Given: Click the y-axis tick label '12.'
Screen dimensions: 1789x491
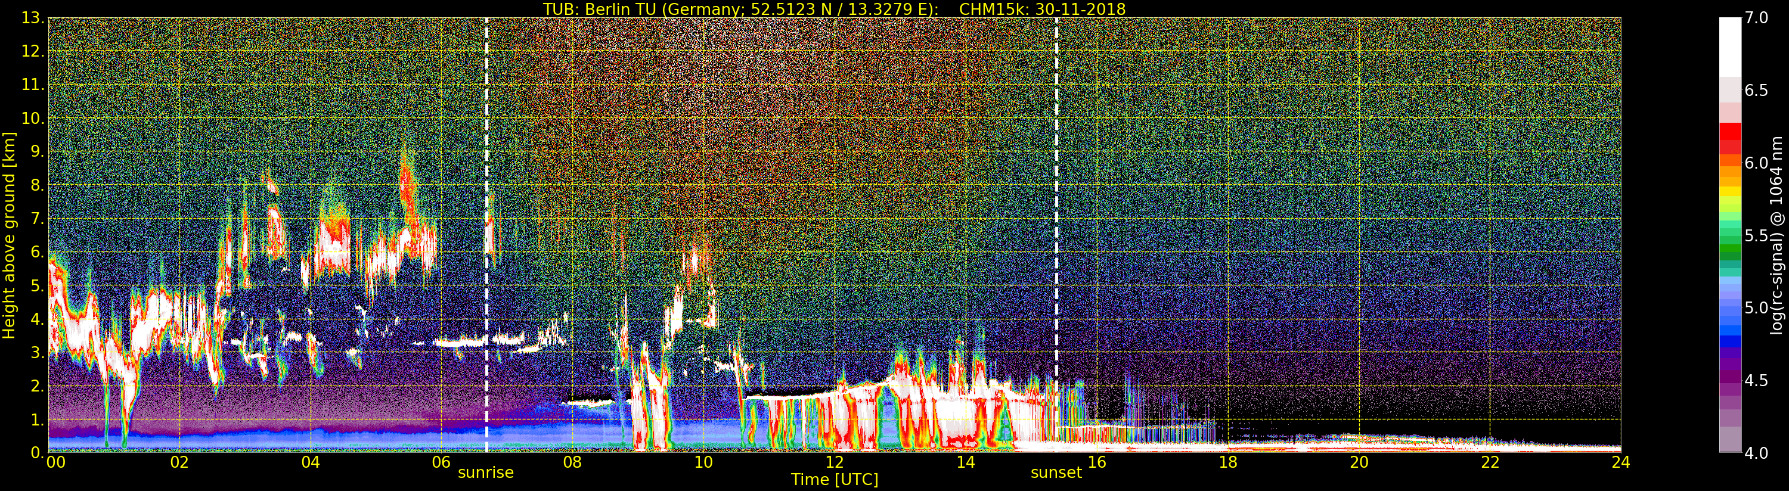Looking at the screenshot, I should coord(33,51).
